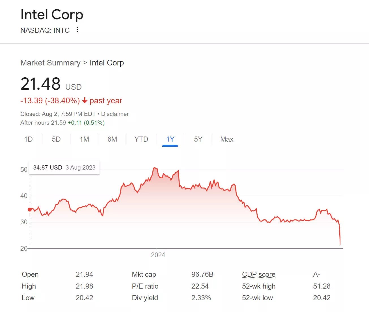
Task: Switch to the 5D chart range
Action: (56, 139)
